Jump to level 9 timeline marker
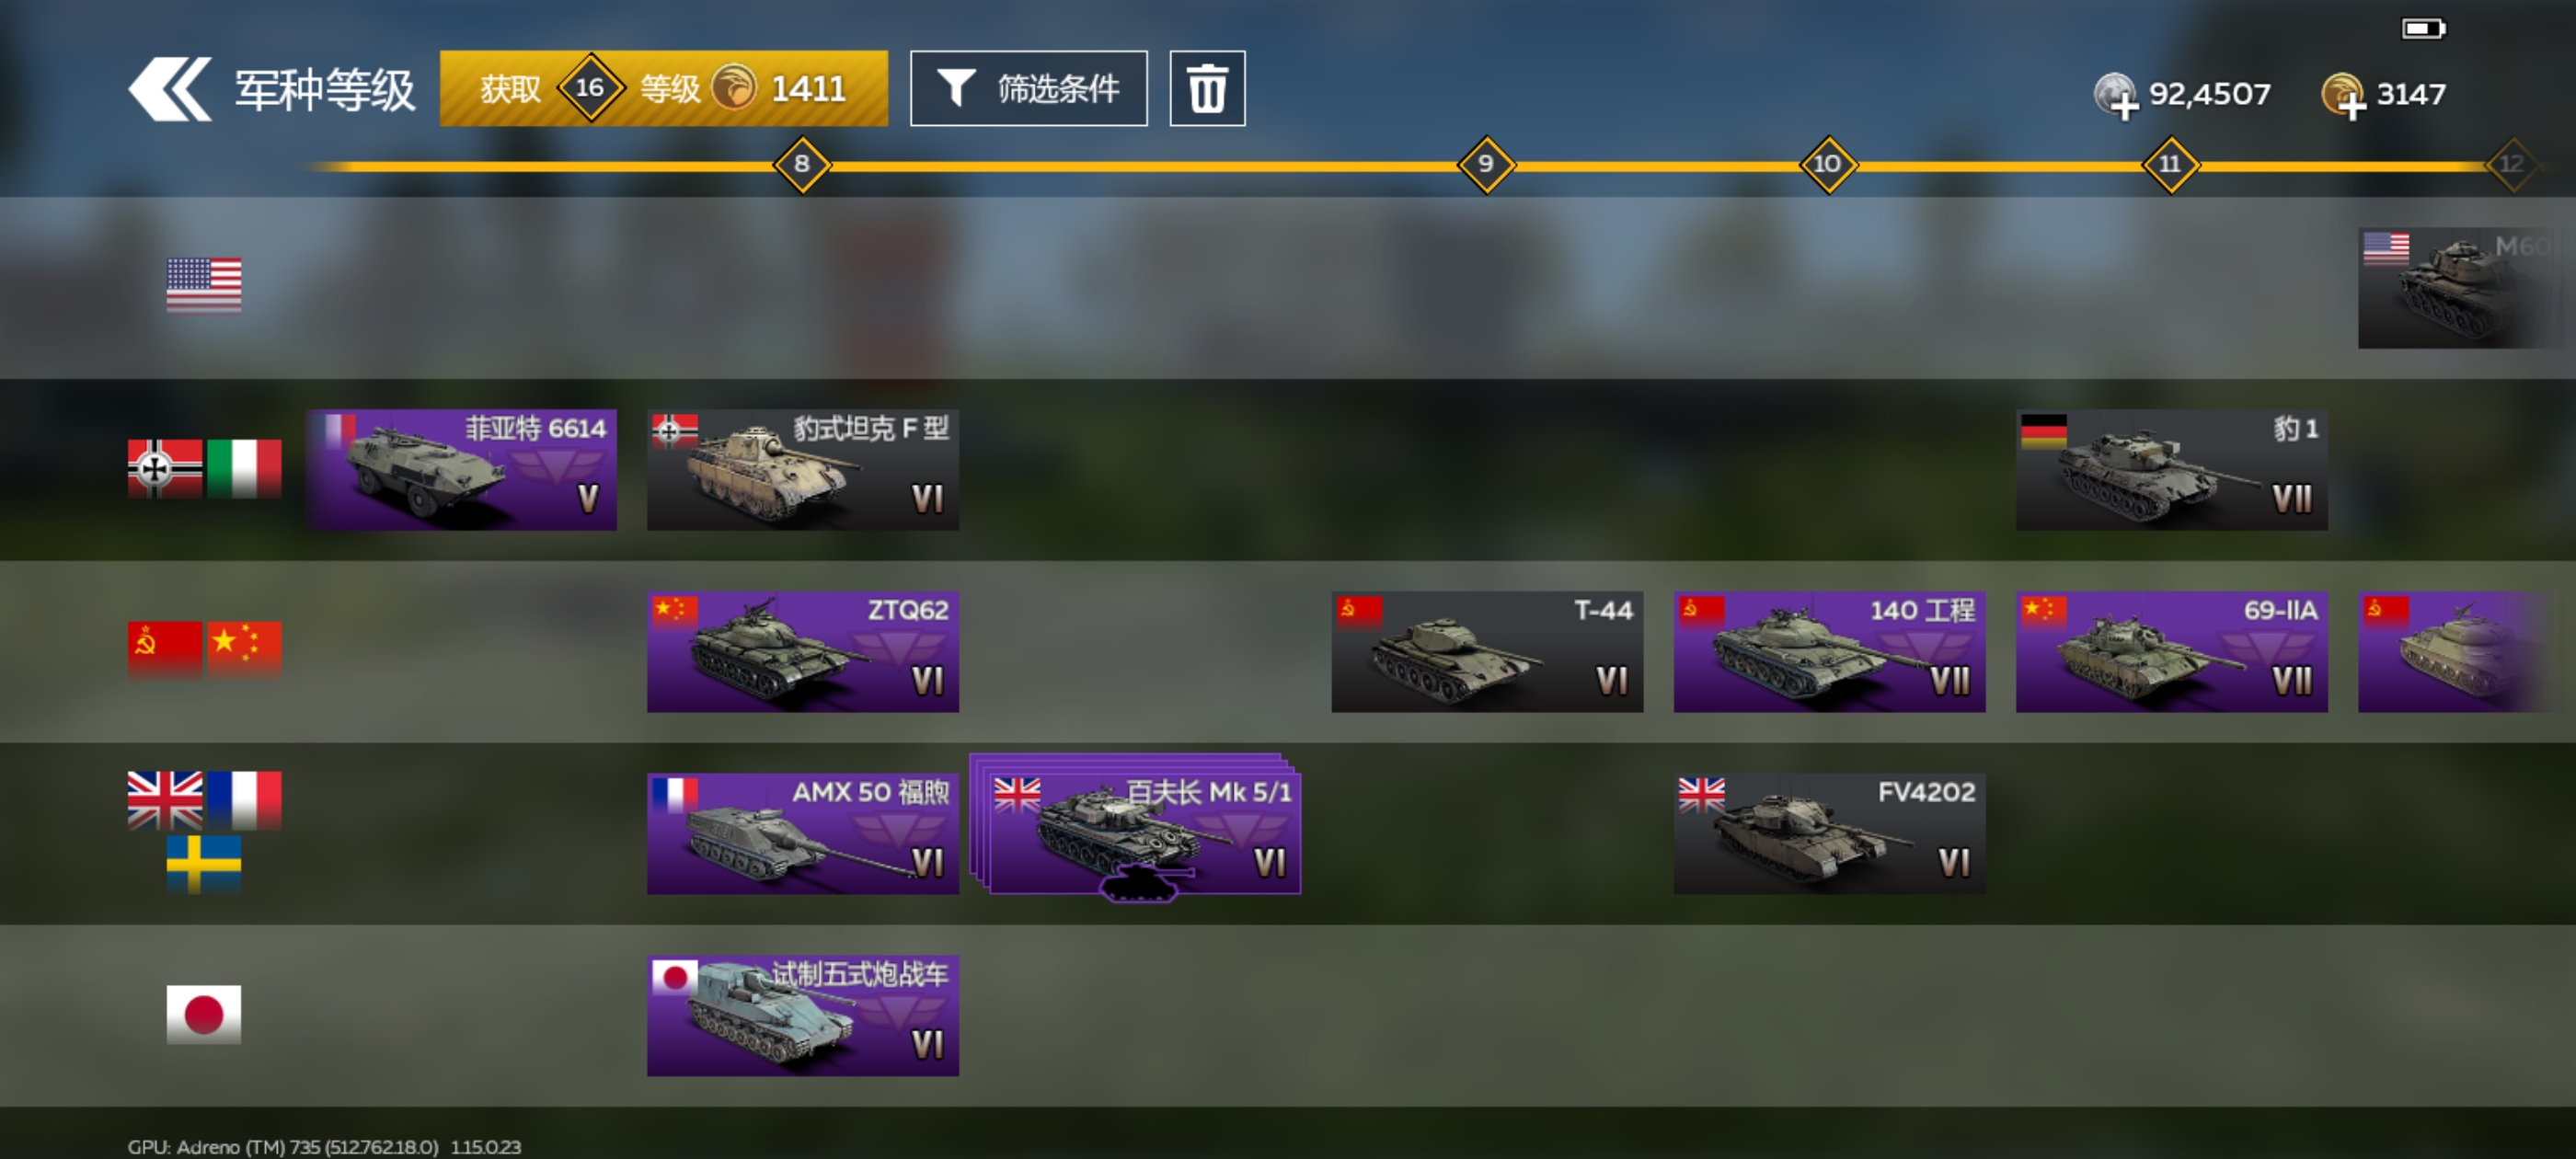2576x1159 pixels. click(x=1486, y=164)
